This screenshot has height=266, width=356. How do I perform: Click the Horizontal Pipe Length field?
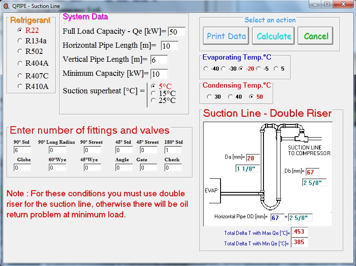pyautogui.click(x=170, y=46)
